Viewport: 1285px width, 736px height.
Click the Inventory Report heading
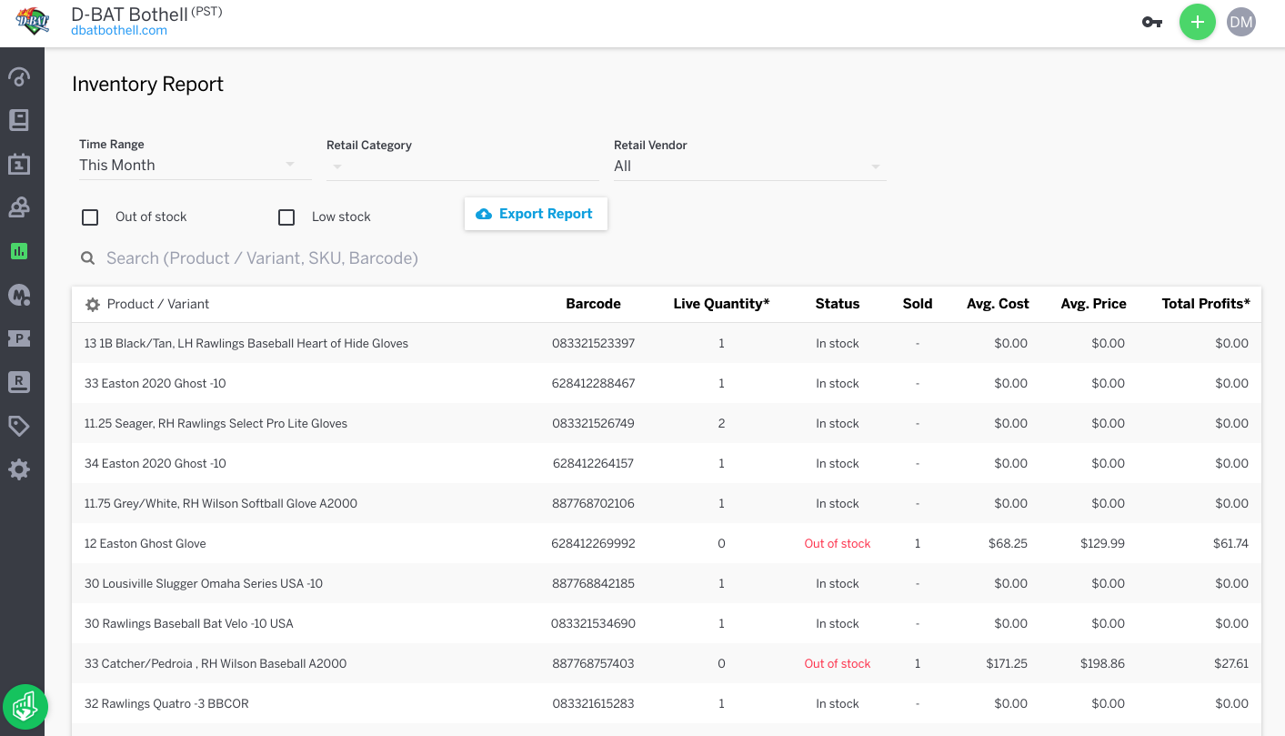[148, 85]
